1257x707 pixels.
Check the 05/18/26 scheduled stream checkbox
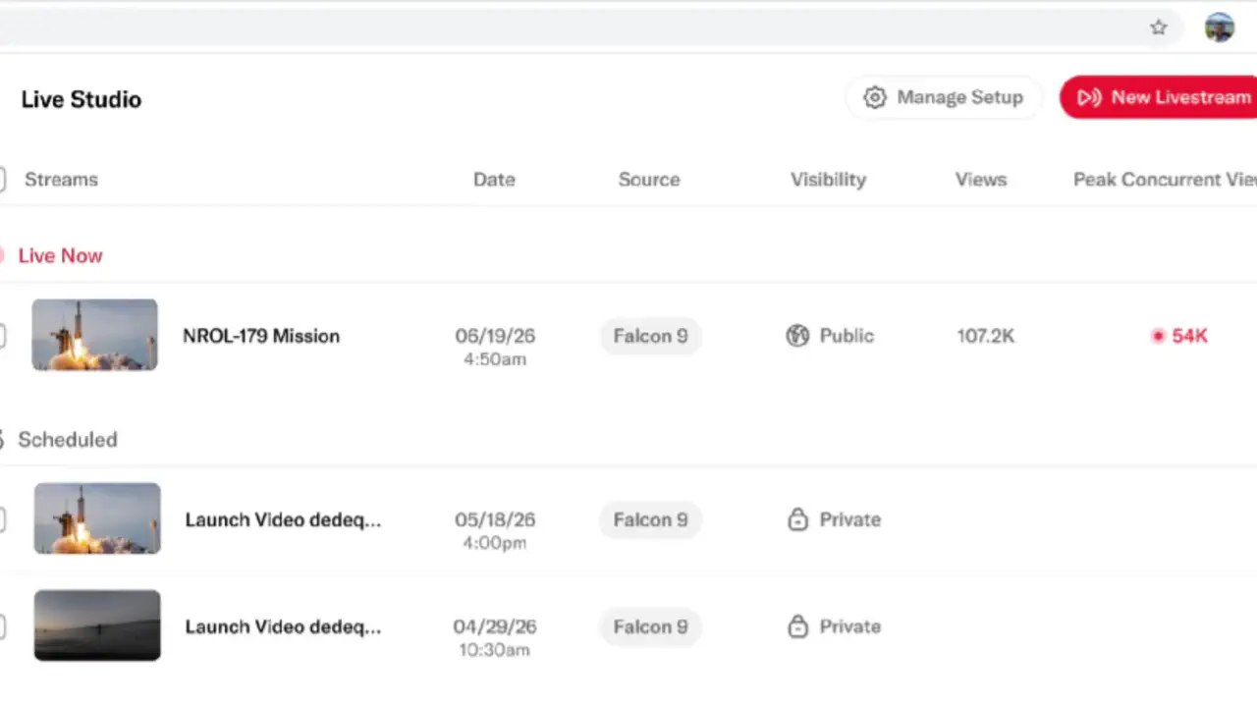point(2,519)
